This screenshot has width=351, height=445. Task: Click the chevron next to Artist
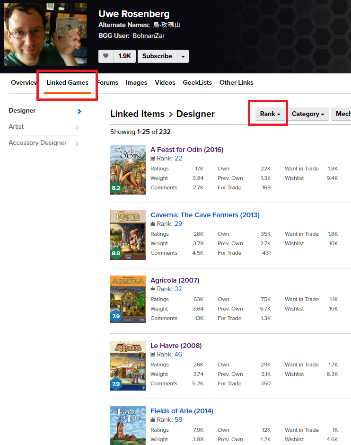pos(77,127)
